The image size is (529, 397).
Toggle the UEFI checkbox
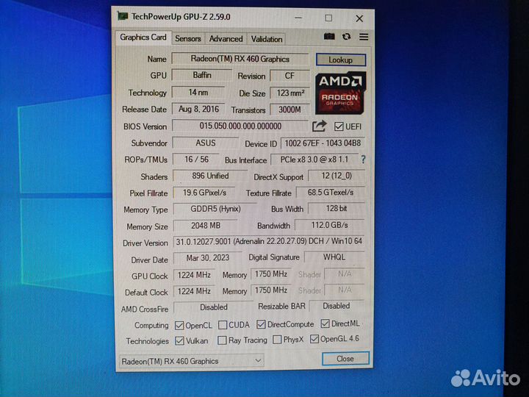coord(339,126)
